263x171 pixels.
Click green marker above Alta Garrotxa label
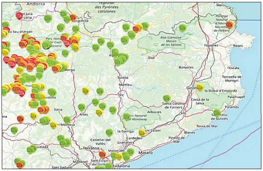183,28
